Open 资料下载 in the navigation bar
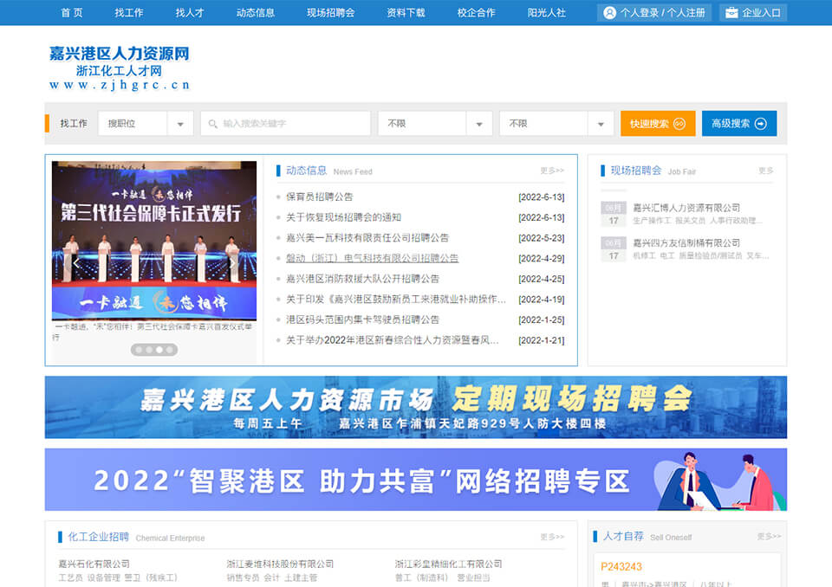 coord(406,13)
